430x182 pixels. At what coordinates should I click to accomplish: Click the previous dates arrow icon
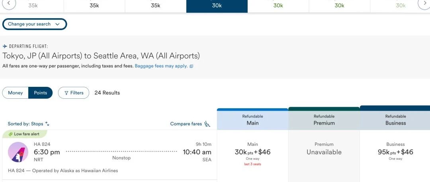click(x=9, y=3)
